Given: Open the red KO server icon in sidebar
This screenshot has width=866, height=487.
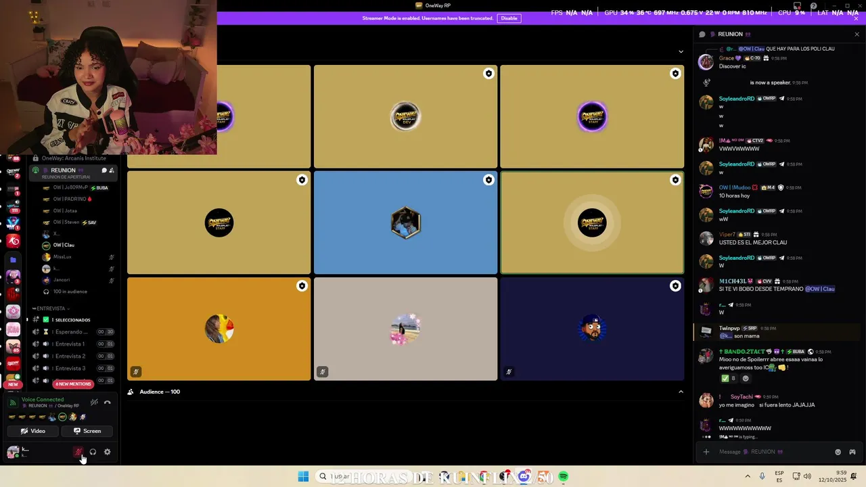Looking at the screenshot, I should (13, 241).
